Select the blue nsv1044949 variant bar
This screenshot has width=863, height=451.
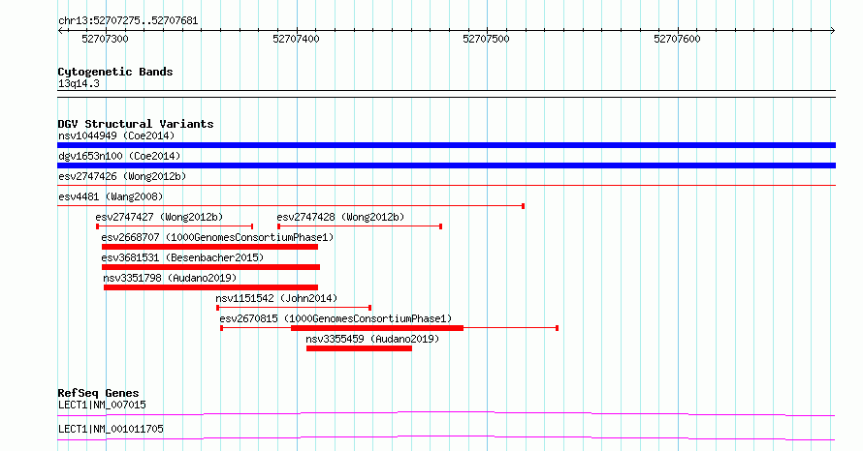tap(446, 145)
